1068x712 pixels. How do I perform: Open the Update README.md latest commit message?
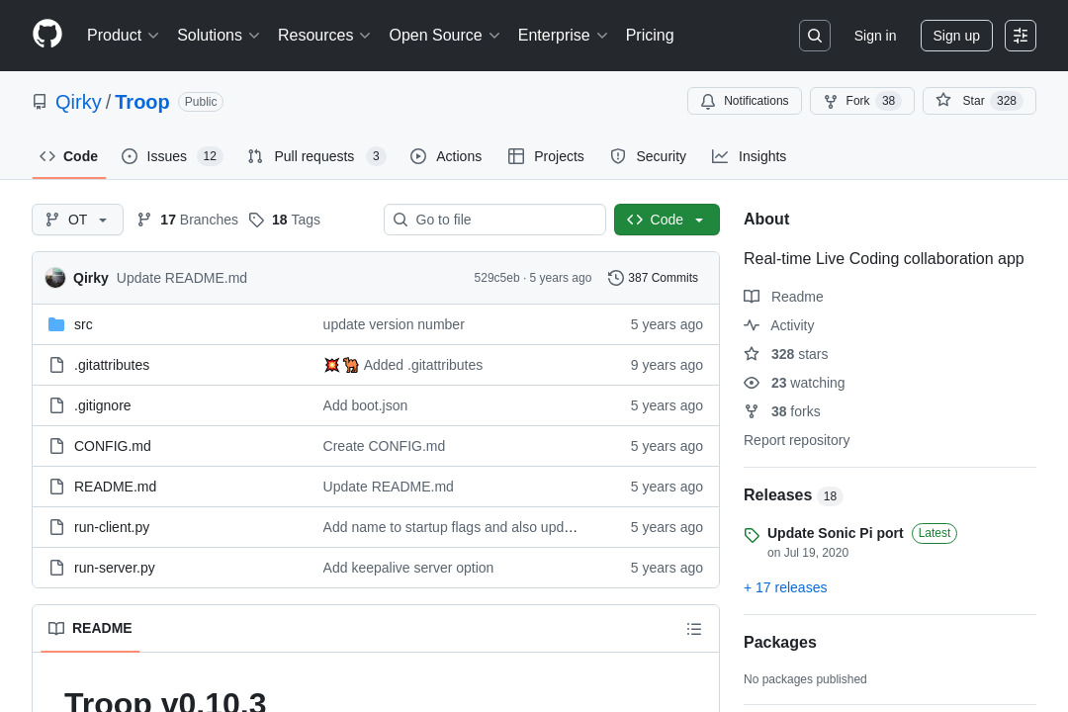[x=182, y=278]
